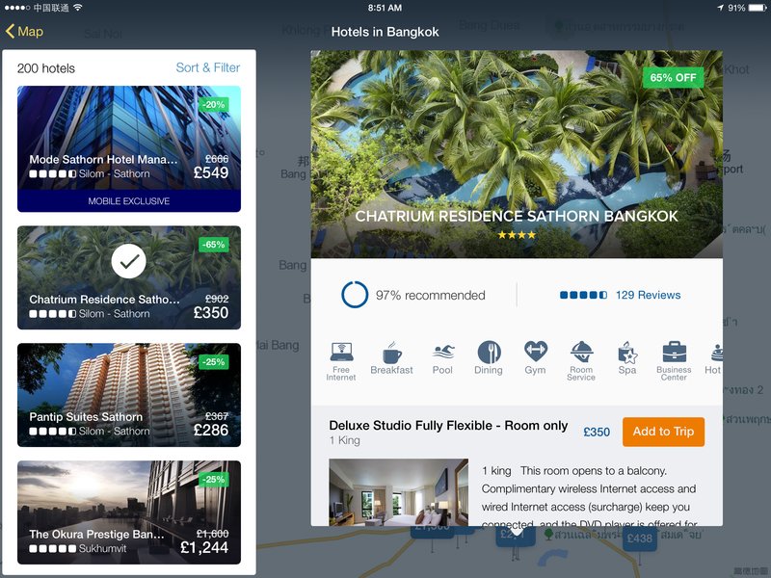
Task: Tap the Pool swimmer icon
Action: click(443, 352)
